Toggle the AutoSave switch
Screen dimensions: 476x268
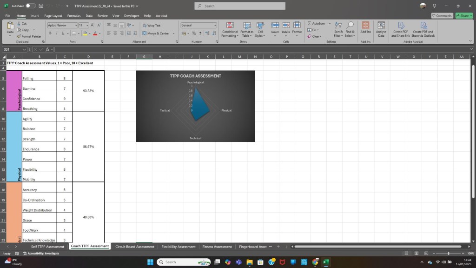pos(30,6)
